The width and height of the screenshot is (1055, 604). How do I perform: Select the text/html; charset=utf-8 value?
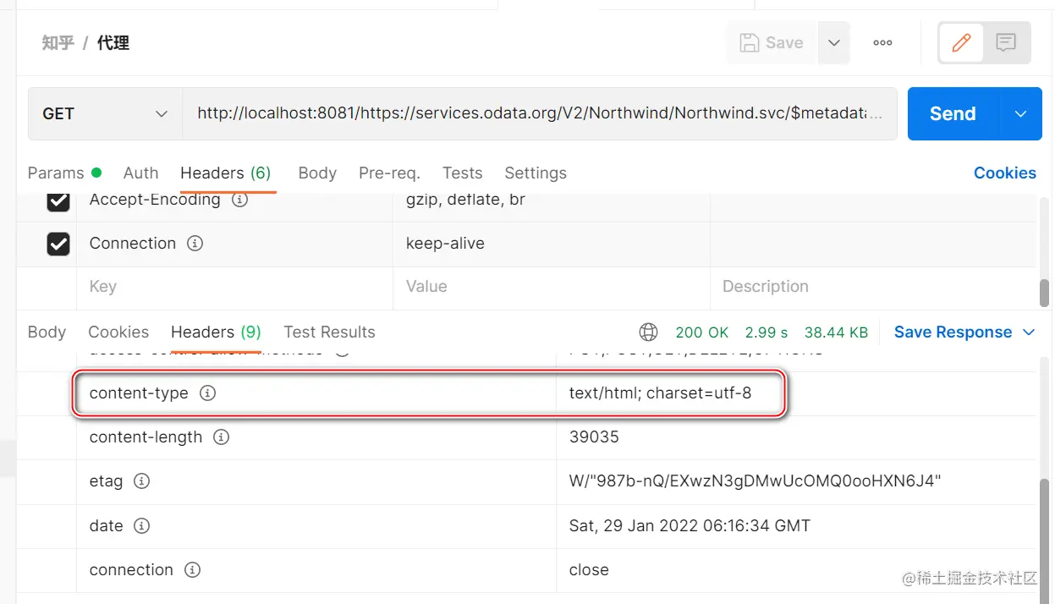[660, 393]
